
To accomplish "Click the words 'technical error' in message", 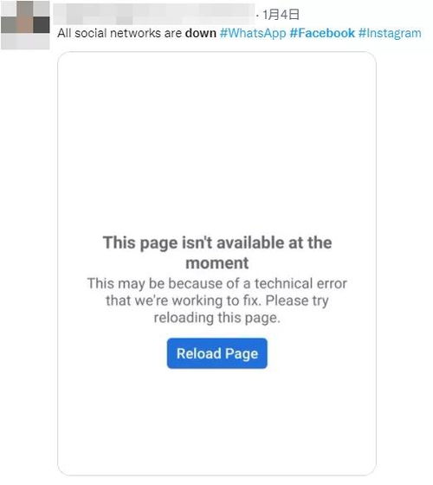I will pyautogui.click(x=301, y=283).
